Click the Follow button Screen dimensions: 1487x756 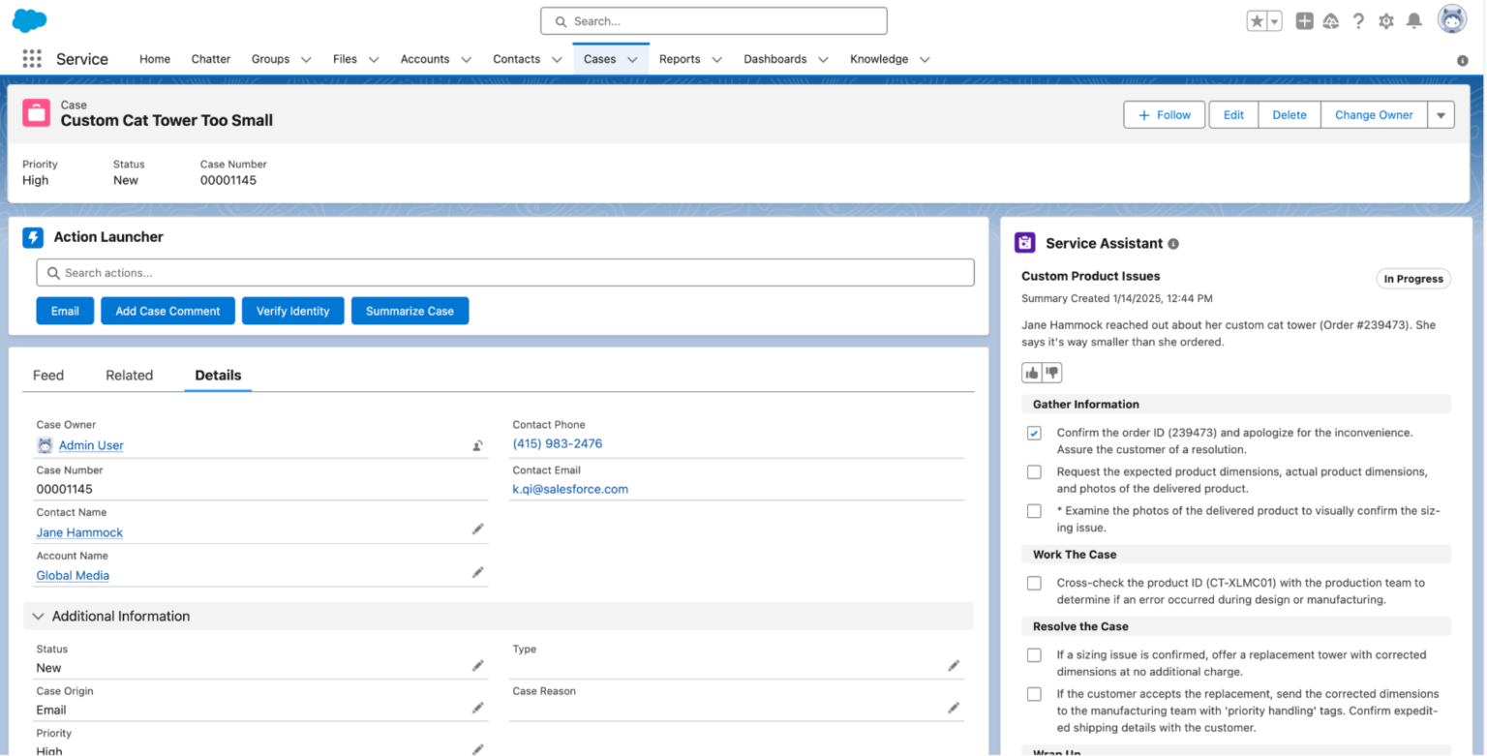pos(1165,115)
